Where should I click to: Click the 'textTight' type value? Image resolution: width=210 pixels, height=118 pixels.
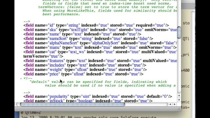[79, 29]
